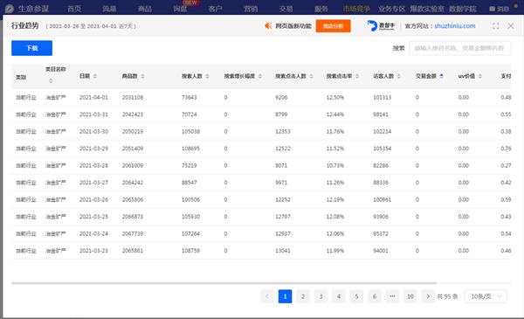Sort table by 搜索增长幅度 column

(x=260, y=76)
